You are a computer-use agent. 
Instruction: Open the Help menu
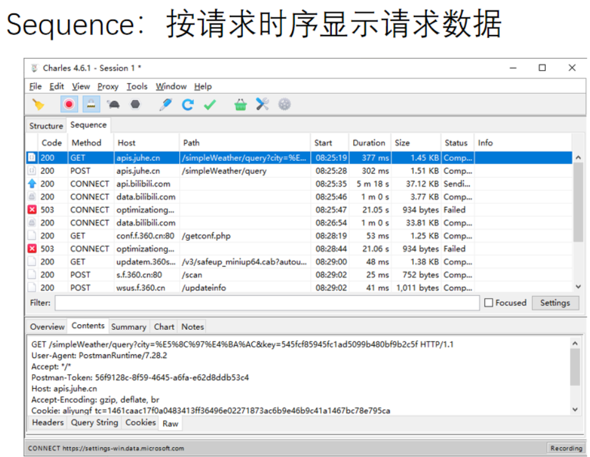tap(203, 86)
